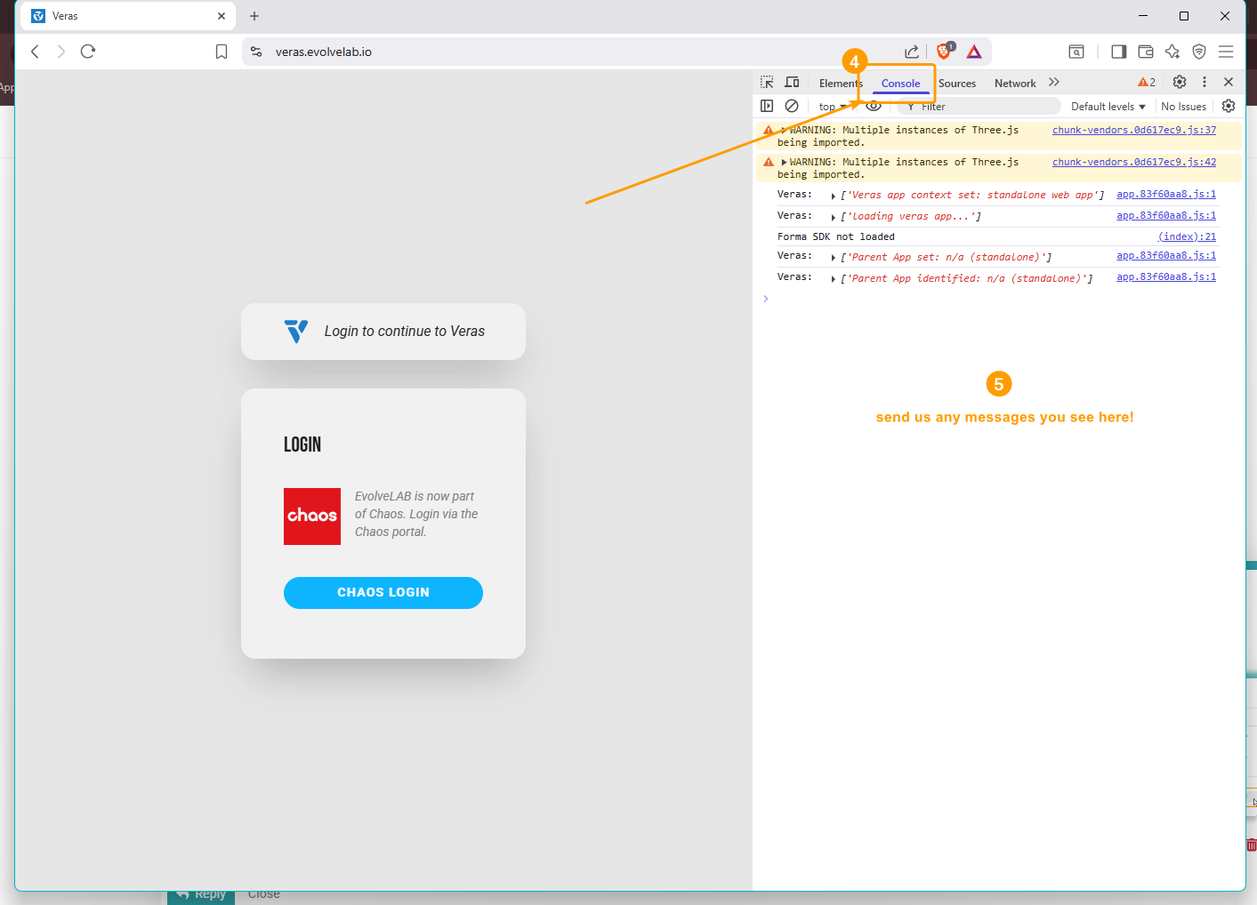Open site settings icon in address bar
Viewport: 1257px width, 905px height.
click(x=256, y=52)
